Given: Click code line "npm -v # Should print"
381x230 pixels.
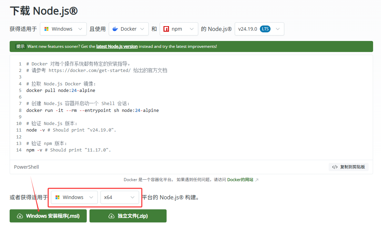Looking at the screenshot, I should 68,150.
